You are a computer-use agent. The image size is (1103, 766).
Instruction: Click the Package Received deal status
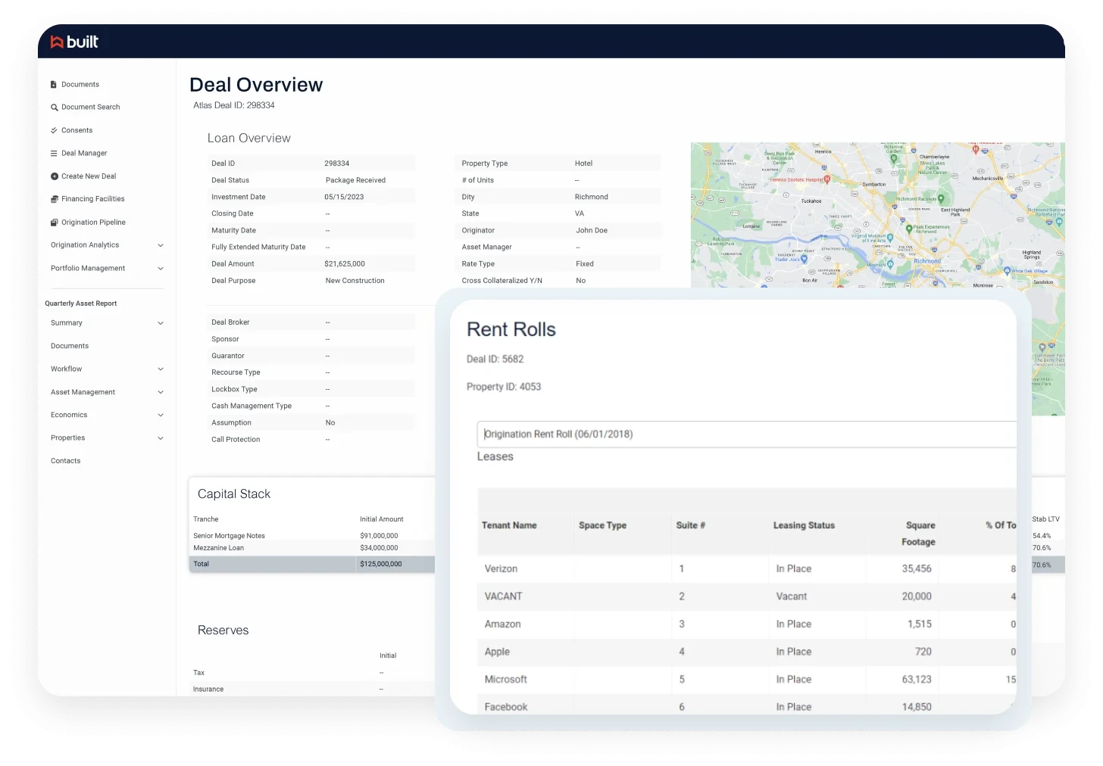pos(355,180)
